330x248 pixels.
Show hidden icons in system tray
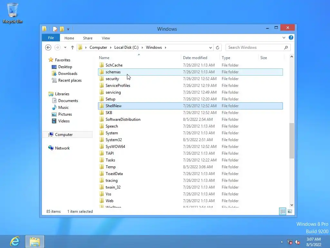(282, 242)
